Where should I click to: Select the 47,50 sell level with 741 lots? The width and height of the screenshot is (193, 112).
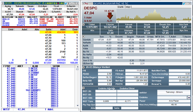click(59, 57)
